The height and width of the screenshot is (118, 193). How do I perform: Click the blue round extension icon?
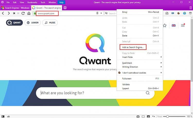(185, 13)
